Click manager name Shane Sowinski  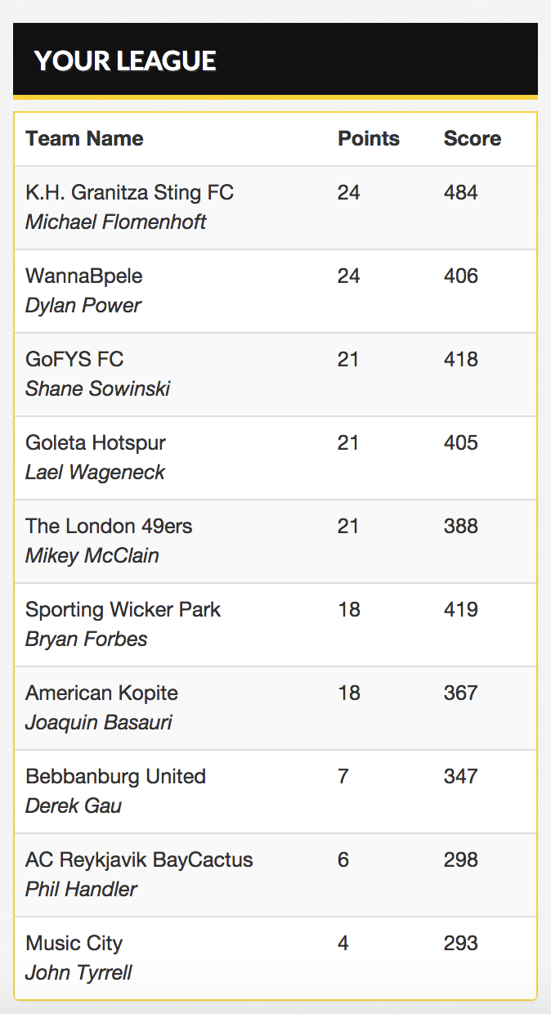[x=97, y=389]
